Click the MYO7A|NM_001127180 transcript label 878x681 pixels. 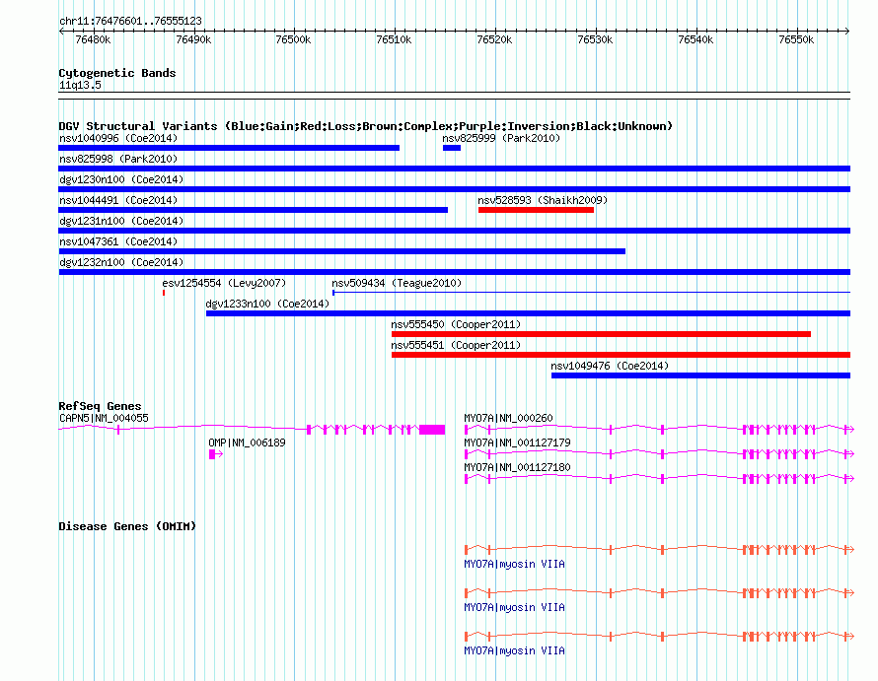pyautogui.click(x=517, y=467)
